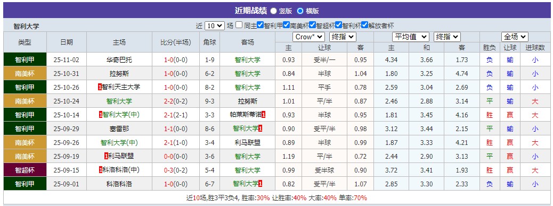The image size is (553, 206).
Task: Click score 0-3(0-2) on 25-09-15
Action: point(176,170)
